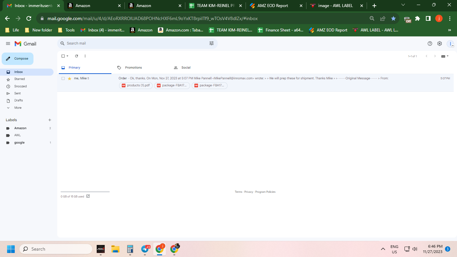Switch to the Social tab
457x257 pixels.
pyautogui.click(x=182, y=68)
